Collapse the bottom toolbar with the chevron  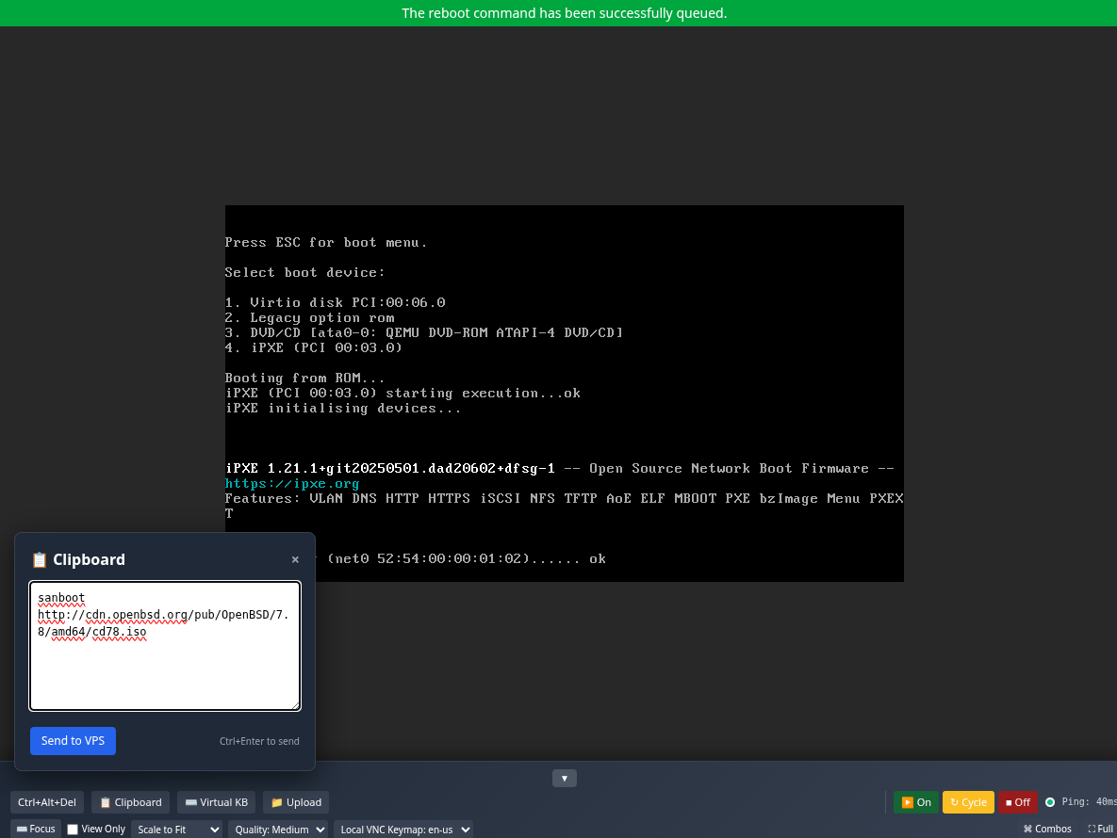pyautogui.click(x=564, y=779)
